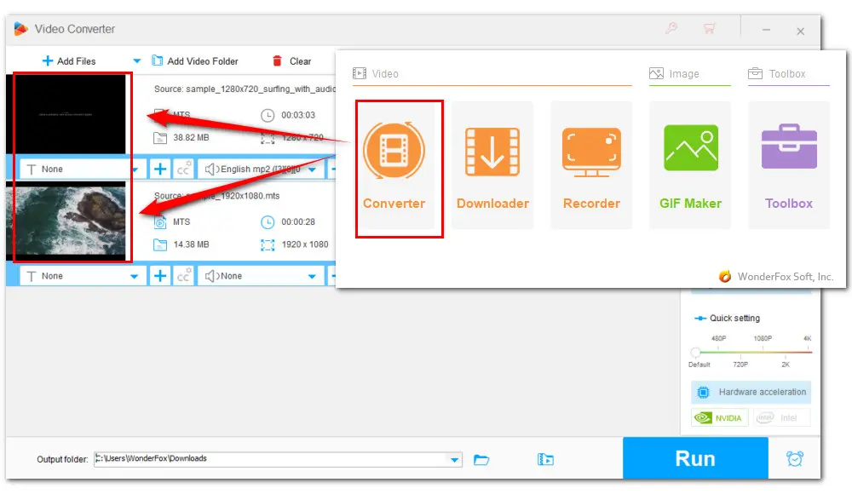
Task: Launch the Downloader module
Action: pos(492,169)
